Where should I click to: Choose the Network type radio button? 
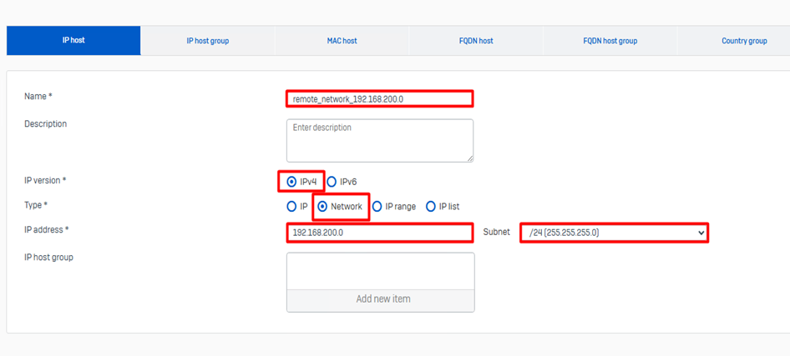pyautogui.click(x=322, y=207)
